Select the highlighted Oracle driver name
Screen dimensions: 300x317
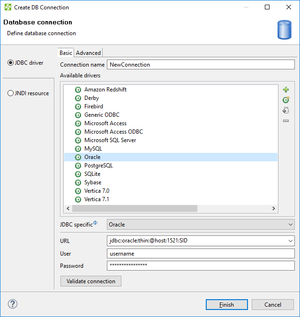click(x=92, y=157)
